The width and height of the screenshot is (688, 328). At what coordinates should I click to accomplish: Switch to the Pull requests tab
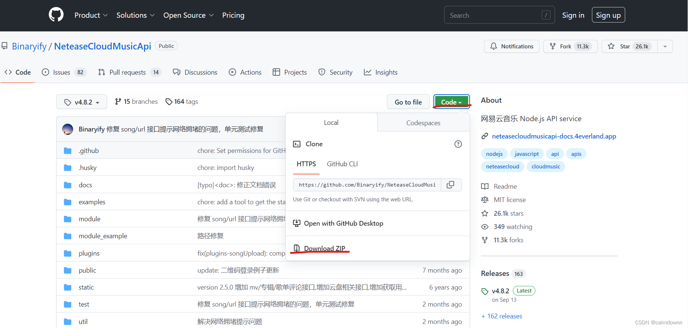pos(130,72)
